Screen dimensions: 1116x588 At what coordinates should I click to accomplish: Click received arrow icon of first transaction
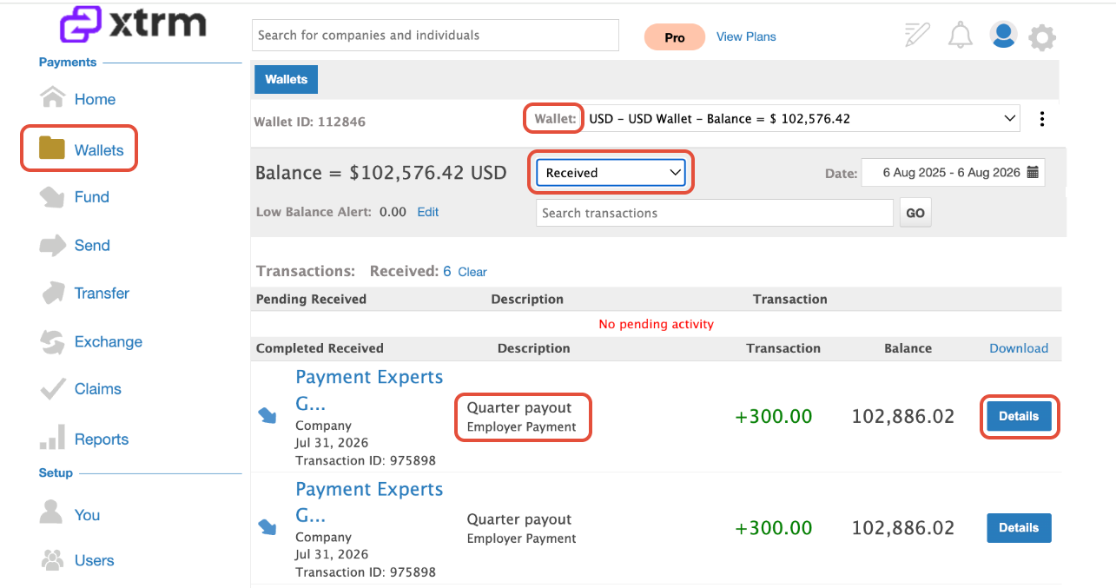tap(267, 416)
